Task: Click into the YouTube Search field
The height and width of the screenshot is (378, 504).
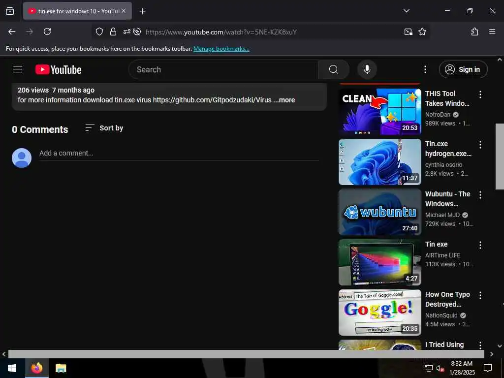Action: (223, 69)
